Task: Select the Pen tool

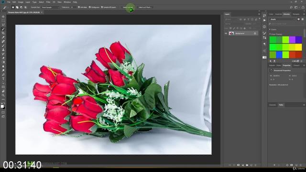Action: point(3,75)
